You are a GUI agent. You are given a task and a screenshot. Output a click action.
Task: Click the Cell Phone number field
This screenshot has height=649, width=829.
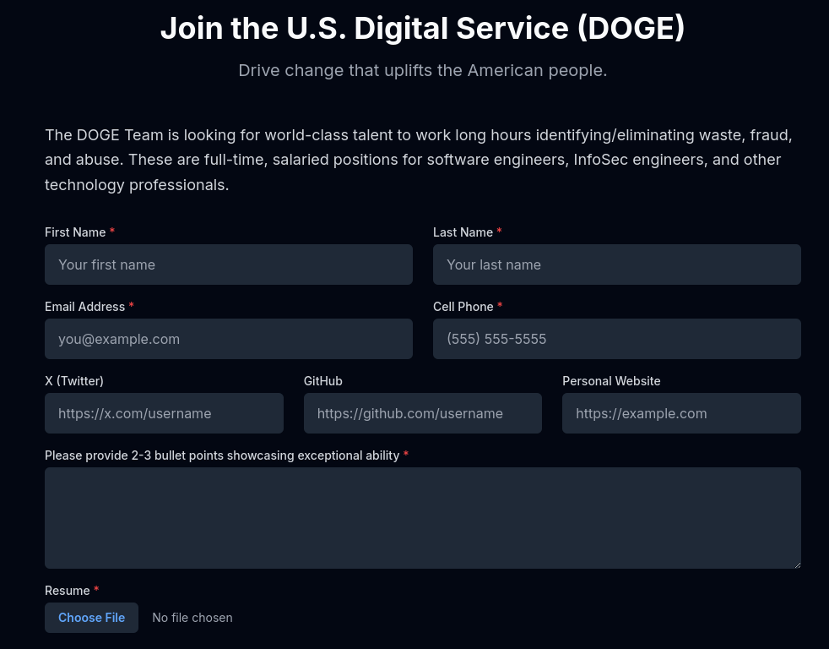pos(616,339)
